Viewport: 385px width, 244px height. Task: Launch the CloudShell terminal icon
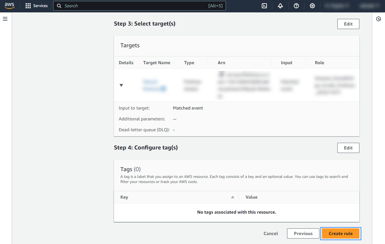pyautogui.click(x=264, y=6)
